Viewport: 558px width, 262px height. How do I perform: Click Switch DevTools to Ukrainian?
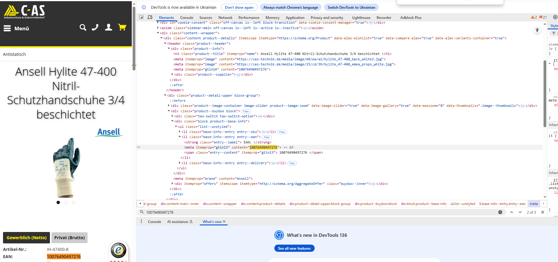click(x=351, y=8)
